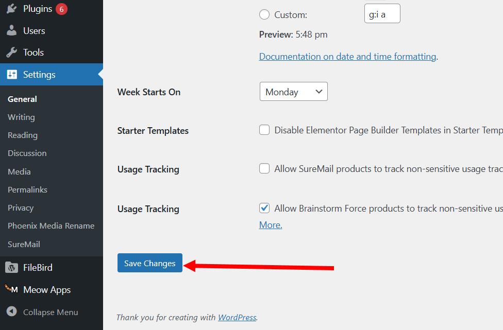Click the Collapse Menu arrow icon
Image resolution: width=503 pixels, height=330 pixels.
coord(11,311)
